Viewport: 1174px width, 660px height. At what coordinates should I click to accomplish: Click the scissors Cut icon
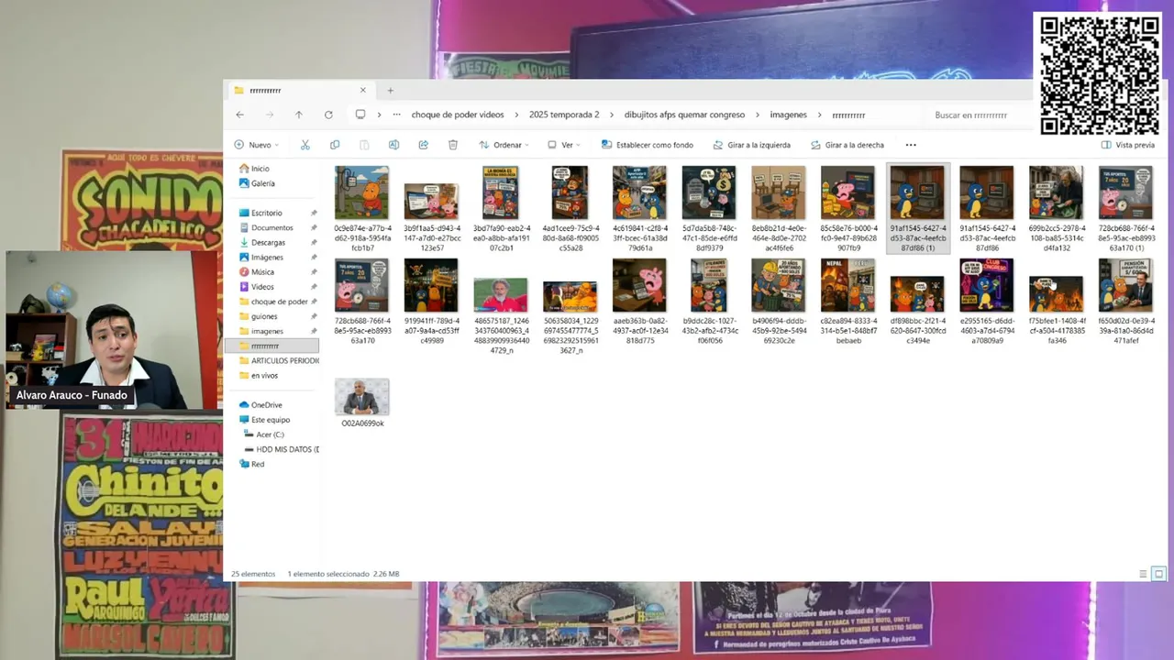(305, 145)
